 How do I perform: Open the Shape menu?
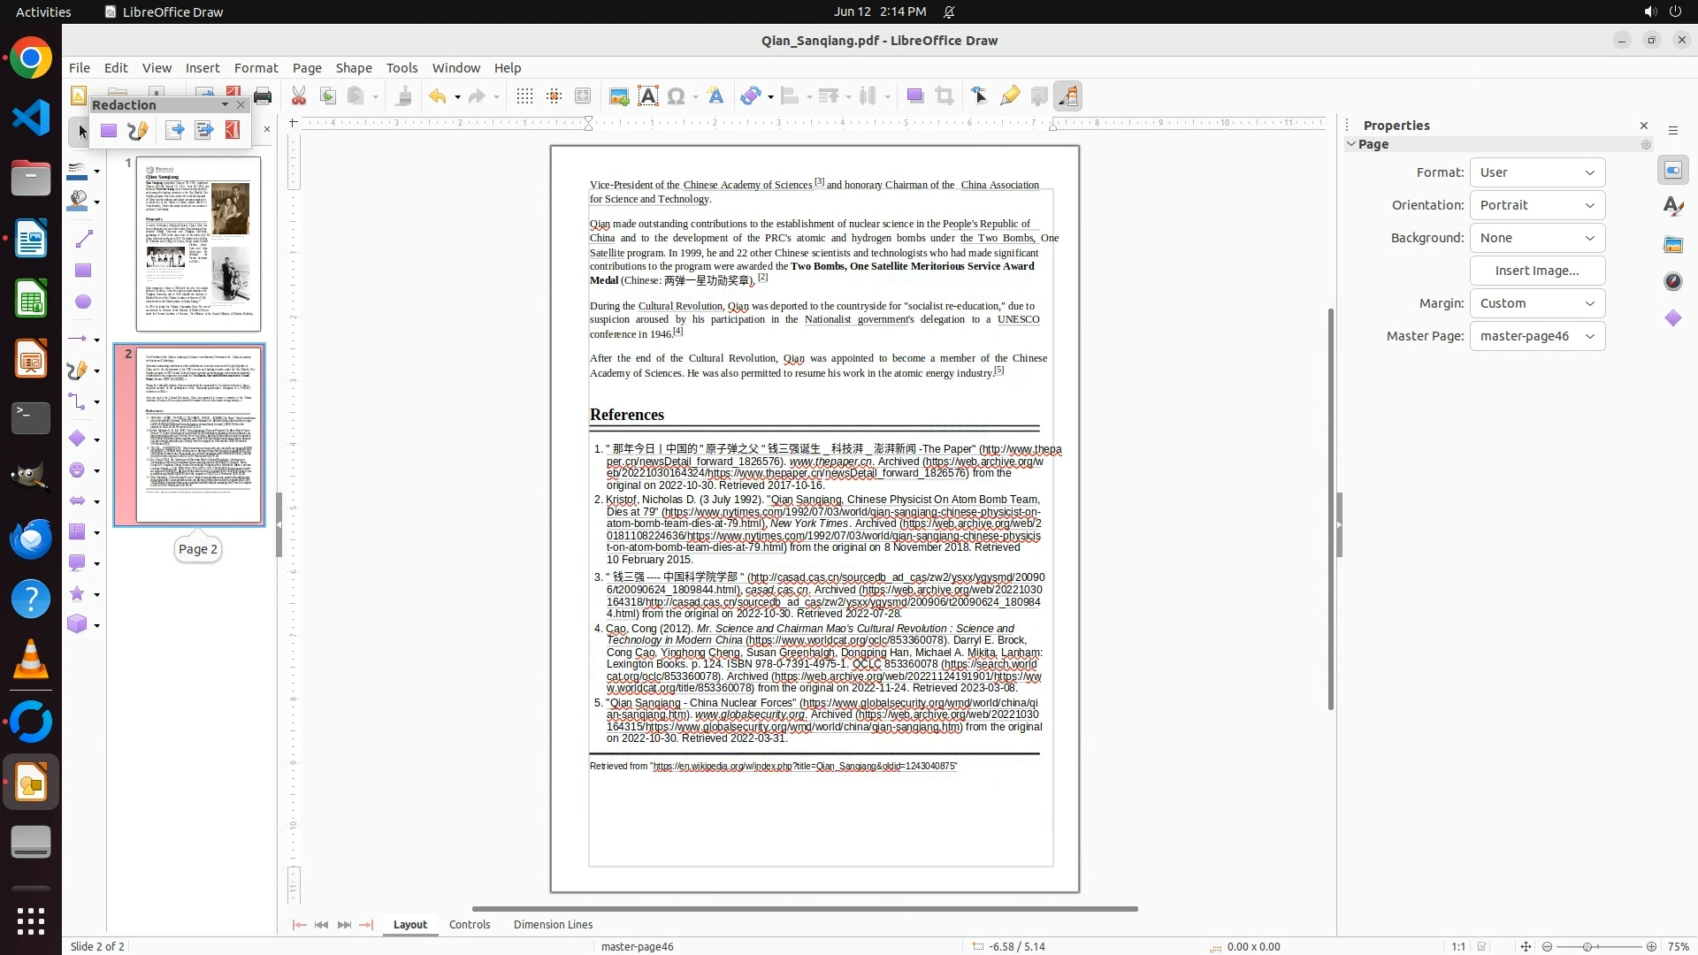[x=353, y=68]
